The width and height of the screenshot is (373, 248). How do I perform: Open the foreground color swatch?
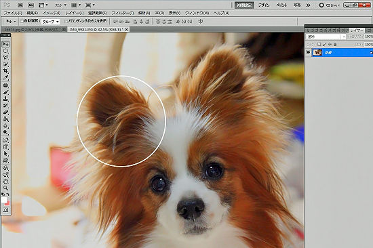coord(4,200)
